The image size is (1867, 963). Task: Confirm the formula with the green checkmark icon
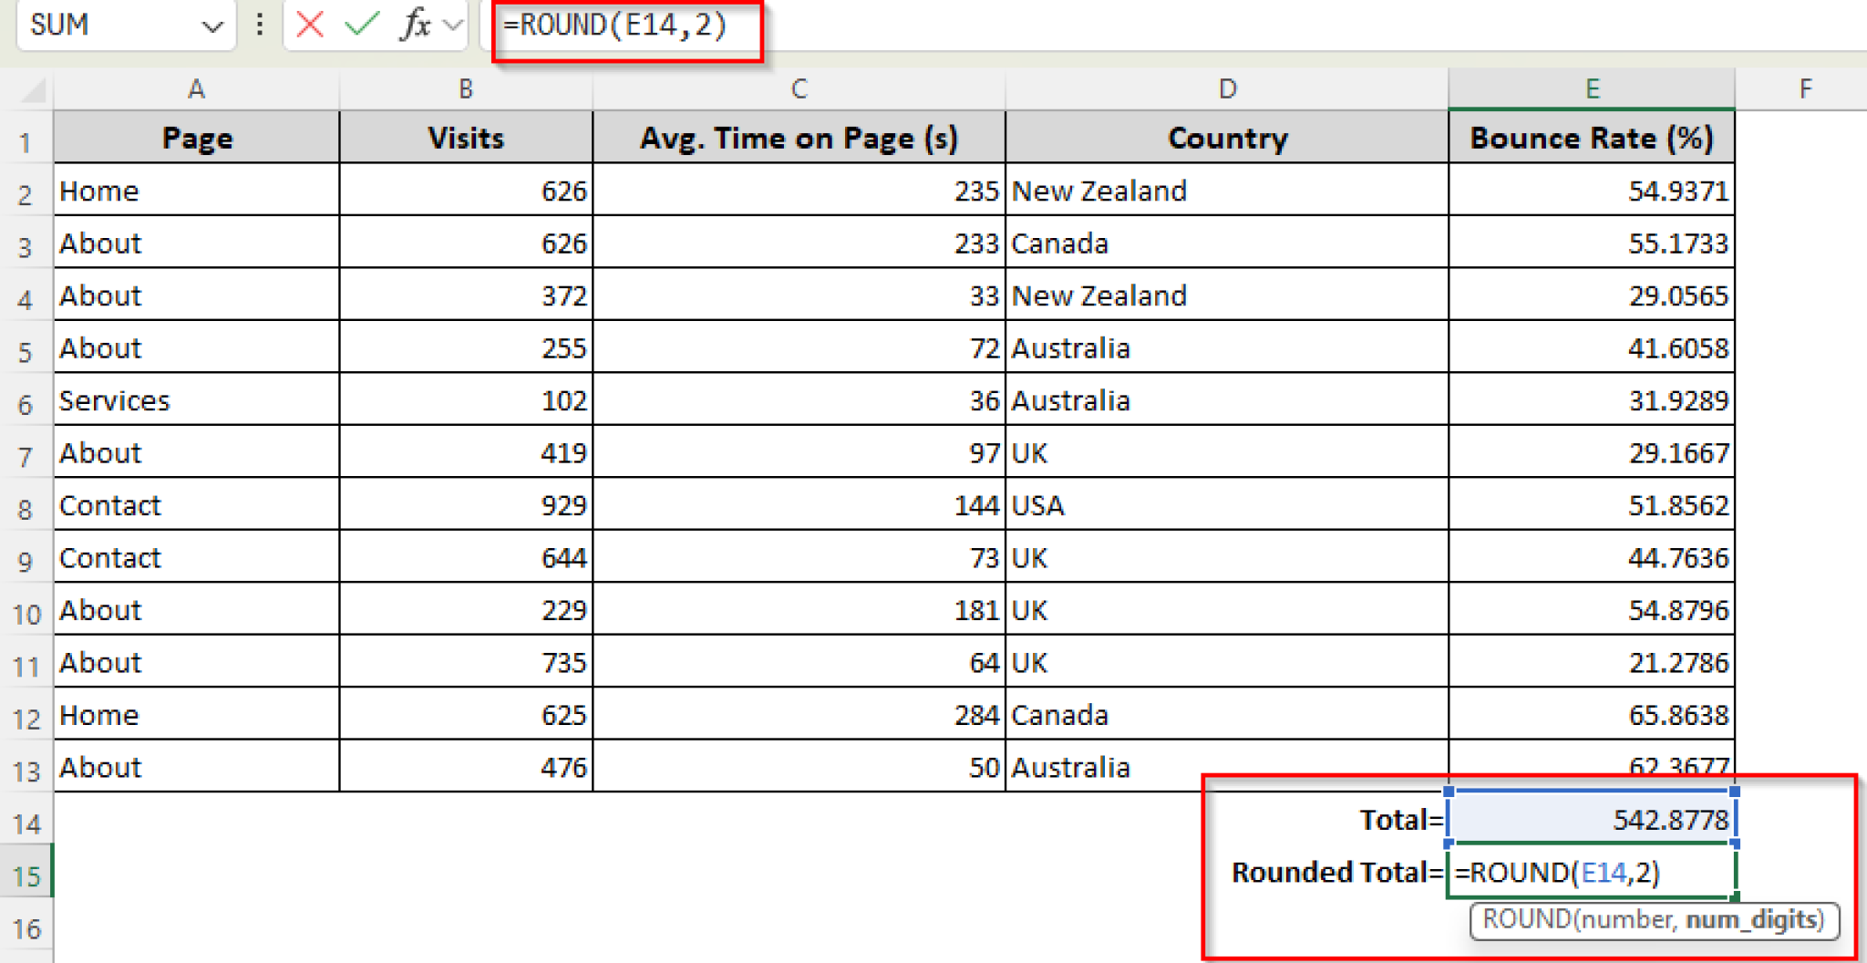pyautogui.click(x=362, y=26)
